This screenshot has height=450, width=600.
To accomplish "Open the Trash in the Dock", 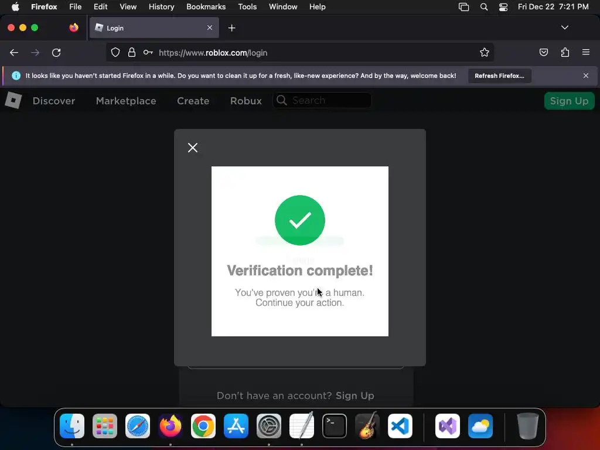I will tap(528, 426).
